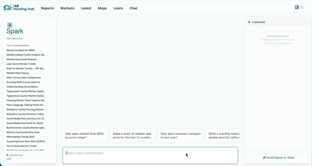Screen dimensions: 312x166
Task: Open 'Monroe County Monthly Stats' conversation
Action: tap(23, 132)
